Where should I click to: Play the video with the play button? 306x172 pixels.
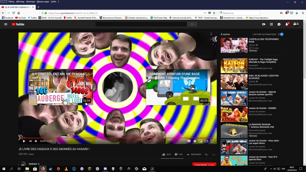tap(24, 141)
